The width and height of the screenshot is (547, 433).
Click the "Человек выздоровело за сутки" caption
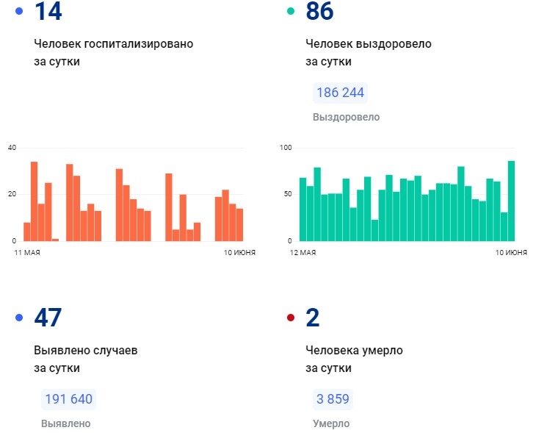click(368, 52)
